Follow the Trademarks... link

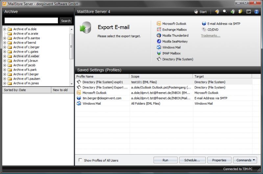point(210,36)
